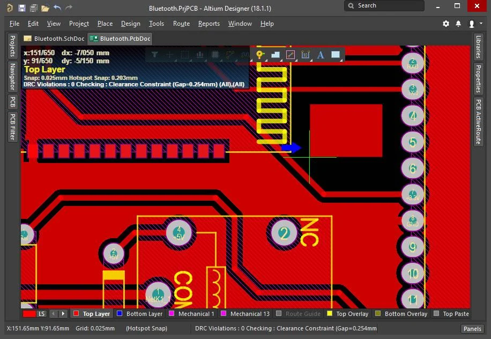491x339 pixels.
Task: Open the File menu
Action: click(14, 24)
